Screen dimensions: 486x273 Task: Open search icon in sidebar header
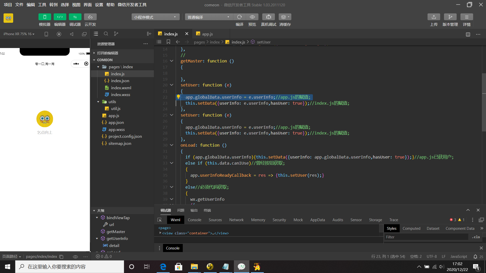click(x=106, y=34)
